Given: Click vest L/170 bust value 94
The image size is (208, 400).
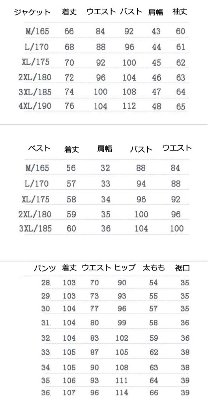Looking at the screenshot, I should point(141,183).
